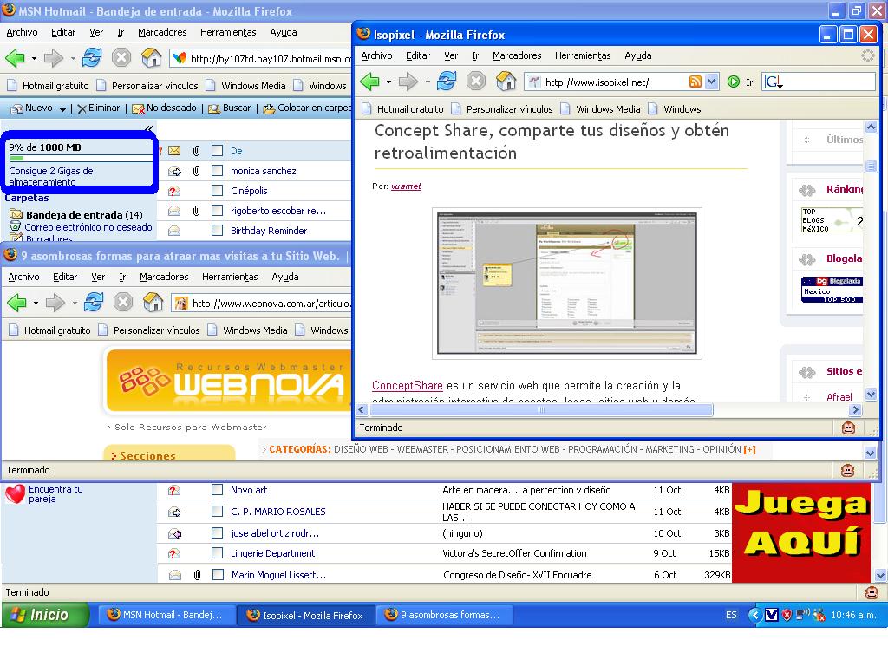Open back-history dropdown arrow in Webnova toolbar
The height and width of the screenshot is (666, 888).
36,303
